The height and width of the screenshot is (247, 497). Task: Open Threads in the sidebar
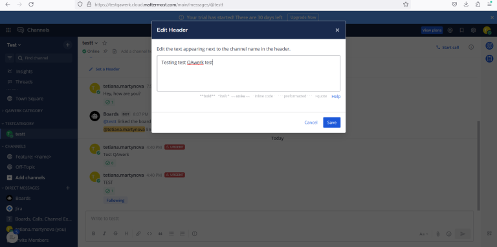24,82
